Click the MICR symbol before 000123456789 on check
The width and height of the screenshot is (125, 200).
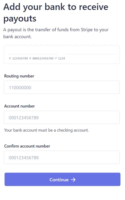[30, 58]
